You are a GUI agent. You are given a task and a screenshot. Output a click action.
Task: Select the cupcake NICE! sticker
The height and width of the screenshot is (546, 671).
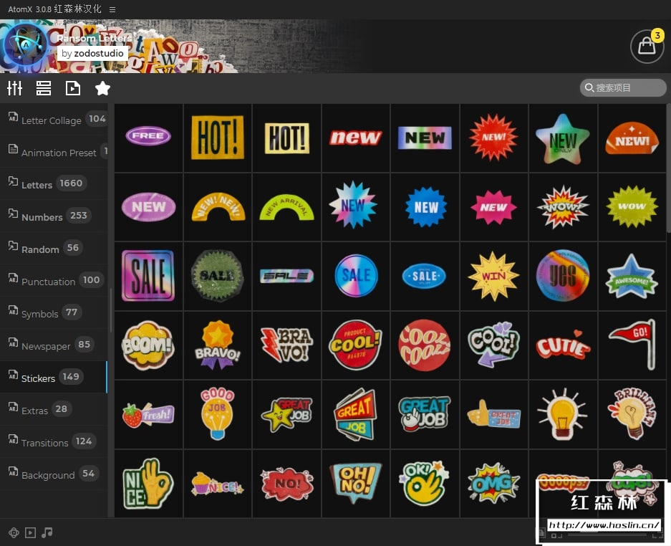(218, 484)
